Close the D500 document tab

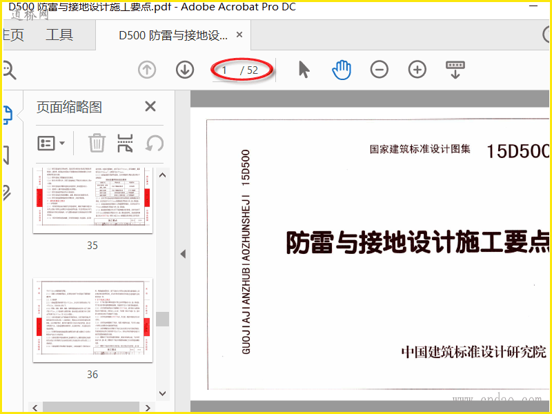pos(239,34)
